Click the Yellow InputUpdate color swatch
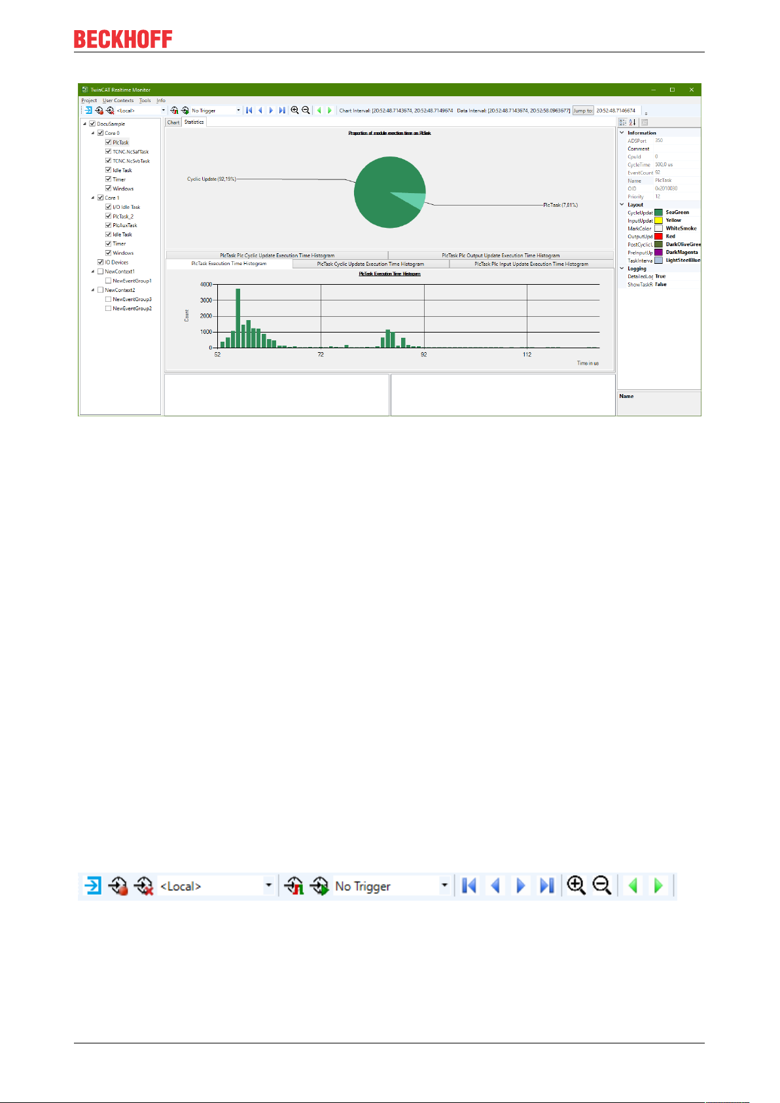Viewport: 780px width, 1103px height. pos(659,221)
